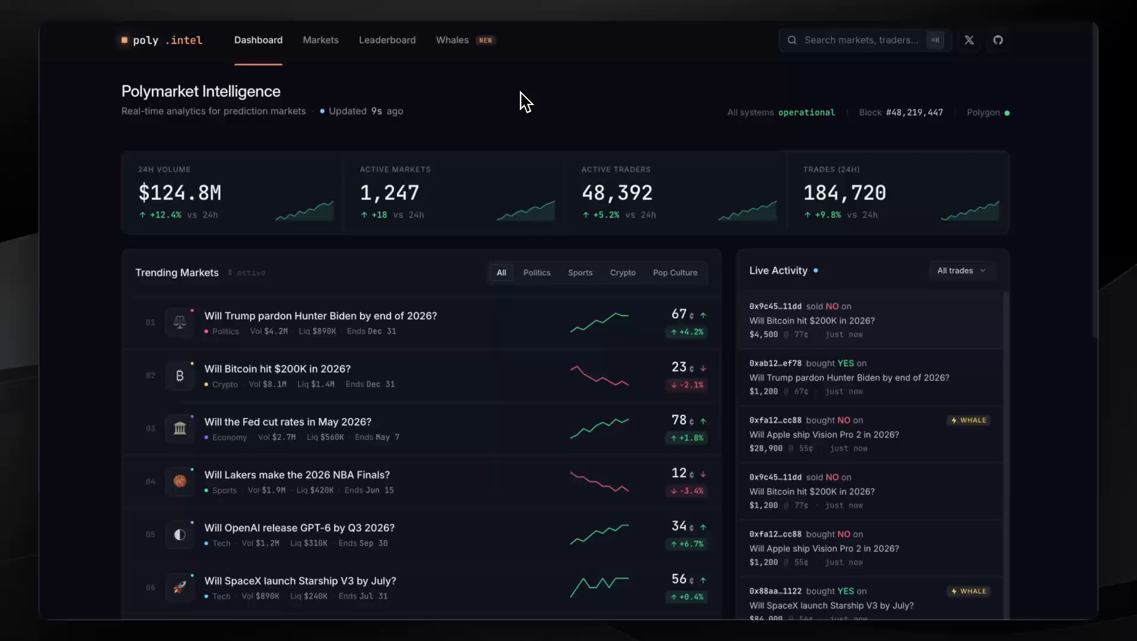Filter trending markets by Sports
Screen dimensions: 1137x641
[580, 272]
